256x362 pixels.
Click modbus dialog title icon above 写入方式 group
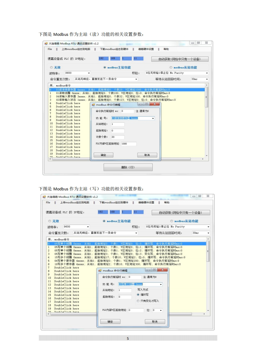(100, 270)
